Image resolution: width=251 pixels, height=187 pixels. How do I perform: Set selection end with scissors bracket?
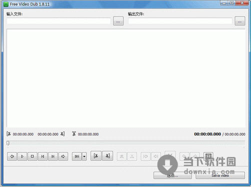point(107,156)
